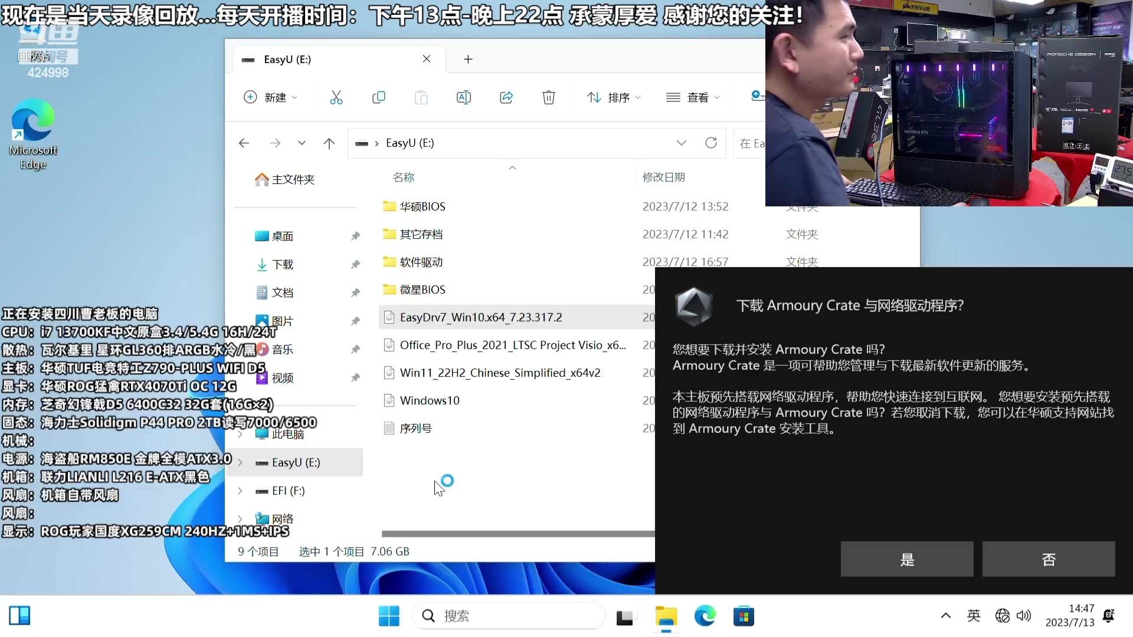
Task: Select the Cut icon in Explorer toolbar
Action: point(336,97)
